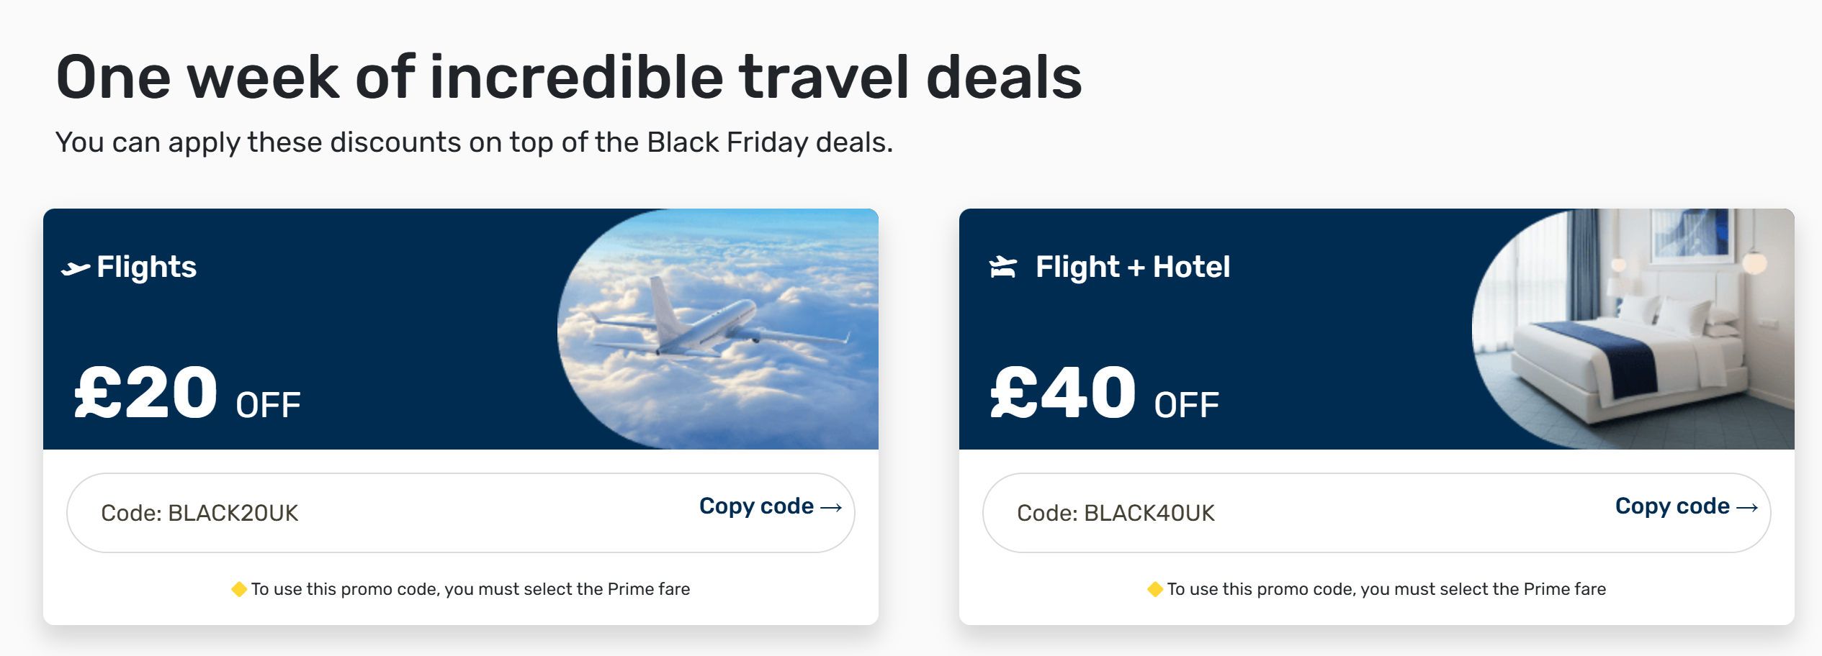Click the yellow Prime diamond under BLACK20UK
1822x656 pixels.
[x=239, y=589]
